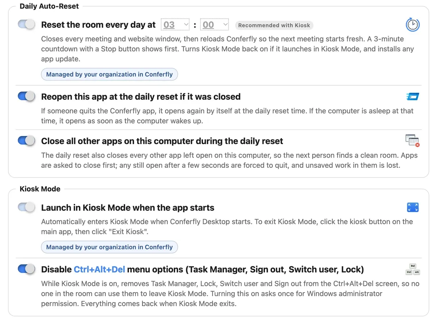Click the Close all other apps setting title
The width and height of the screenshot is (438, 321).
pos(162,141)
